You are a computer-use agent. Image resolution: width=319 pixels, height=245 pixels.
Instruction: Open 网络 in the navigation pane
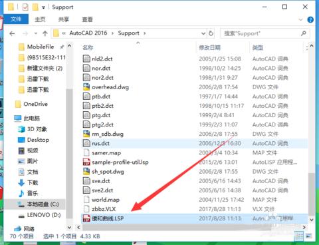click(24, 228)
